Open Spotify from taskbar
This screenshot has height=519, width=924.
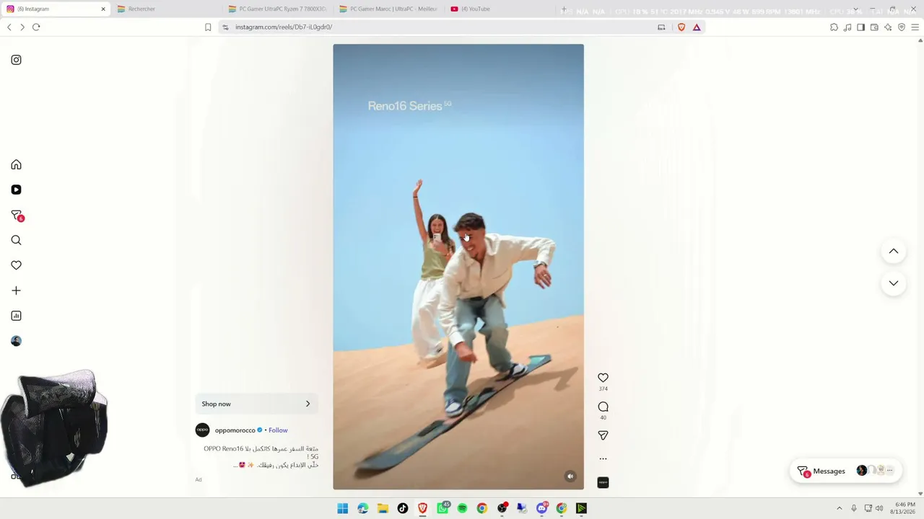coord(462,508)
